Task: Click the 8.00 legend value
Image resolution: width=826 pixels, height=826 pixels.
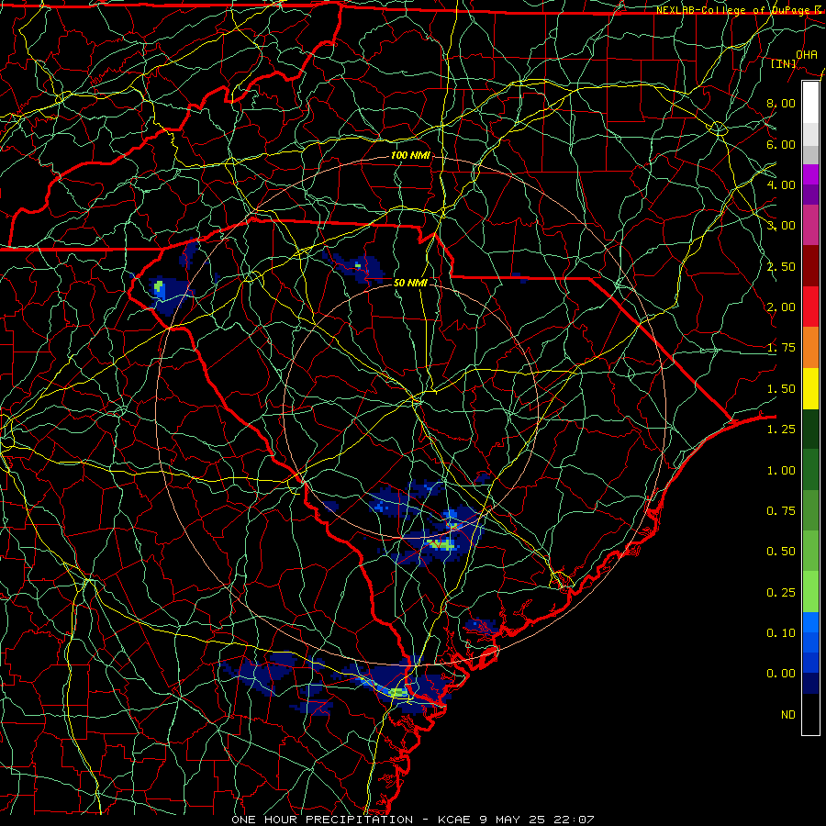Action: (x=781, y=103)
